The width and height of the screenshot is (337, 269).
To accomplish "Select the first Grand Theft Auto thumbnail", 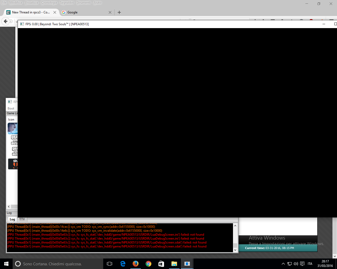I will (14, 140).
